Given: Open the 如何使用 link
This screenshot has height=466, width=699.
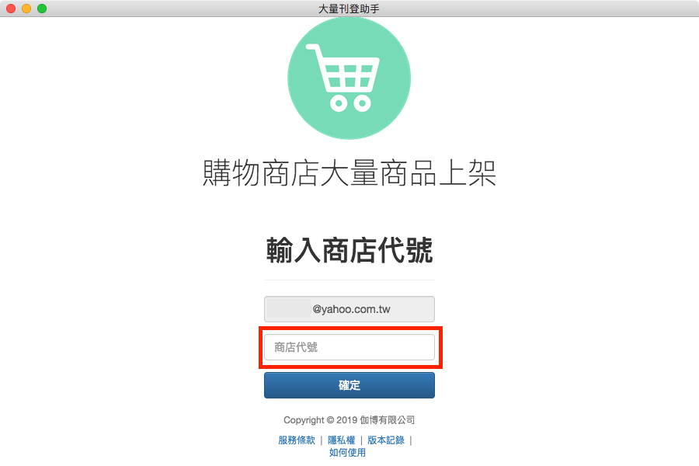Looking at the screenshot, I should tap(347, 453).
